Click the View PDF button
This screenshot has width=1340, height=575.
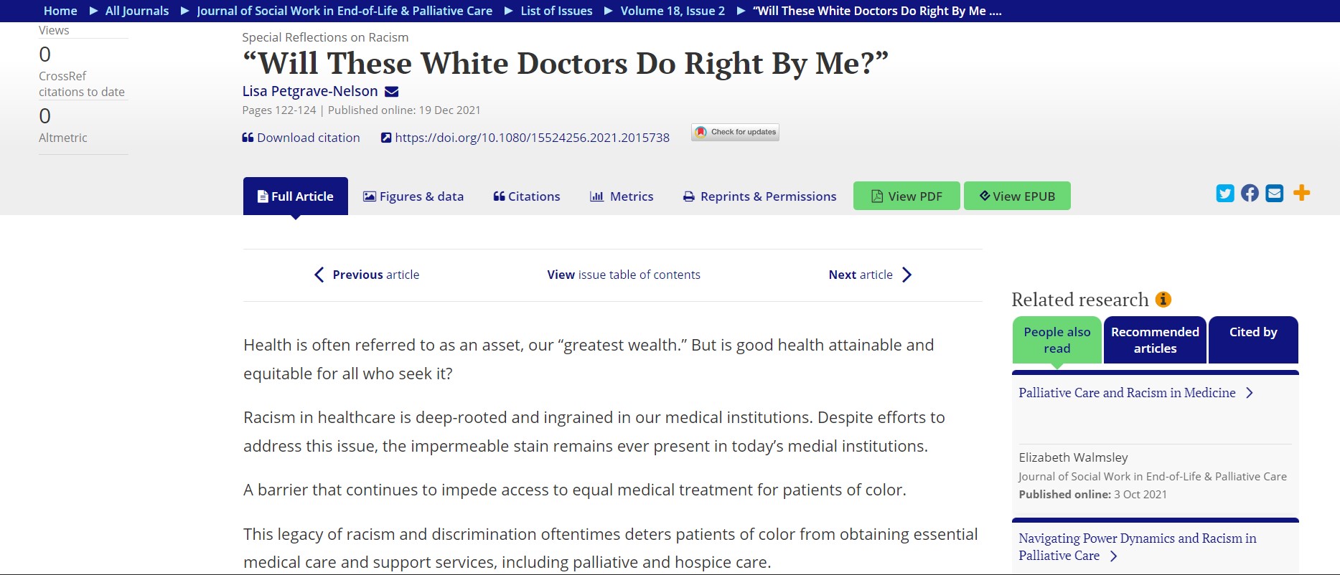point(906,196)
